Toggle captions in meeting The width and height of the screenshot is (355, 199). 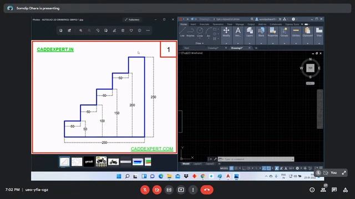pyautogui.click(x=169, y=190)
